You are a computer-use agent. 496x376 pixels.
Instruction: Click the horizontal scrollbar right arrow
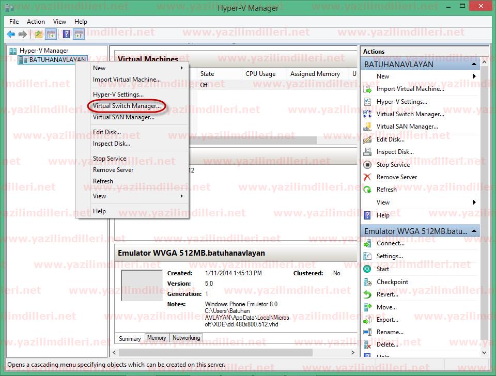point(353,352)
